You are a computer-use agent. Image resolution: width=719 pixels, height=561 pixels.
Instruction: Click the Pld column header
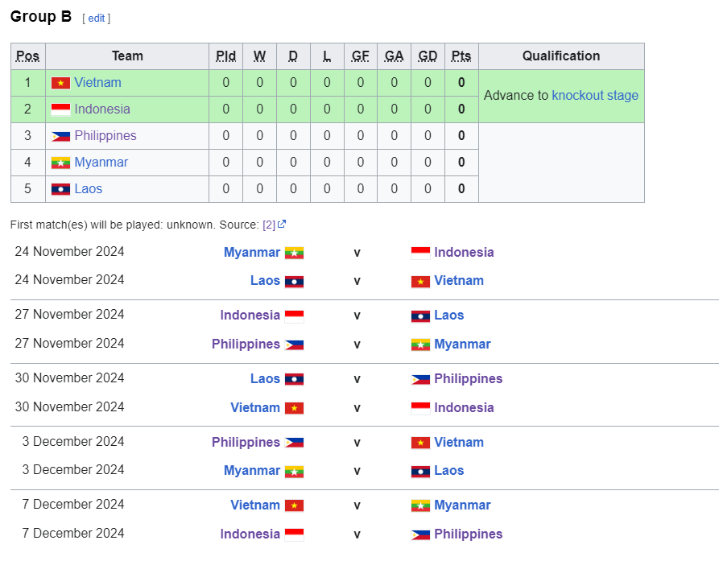[x=226, y=56]
